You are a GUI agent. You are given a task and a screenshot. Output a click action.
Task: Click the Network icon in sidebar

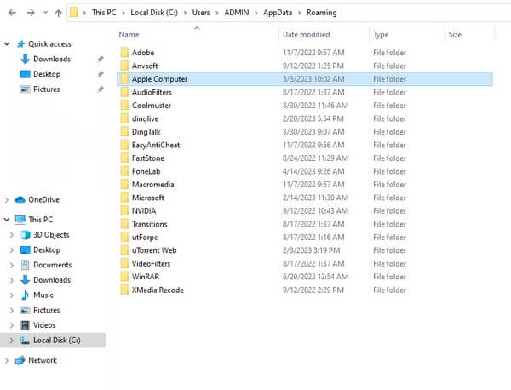[20, 360]
